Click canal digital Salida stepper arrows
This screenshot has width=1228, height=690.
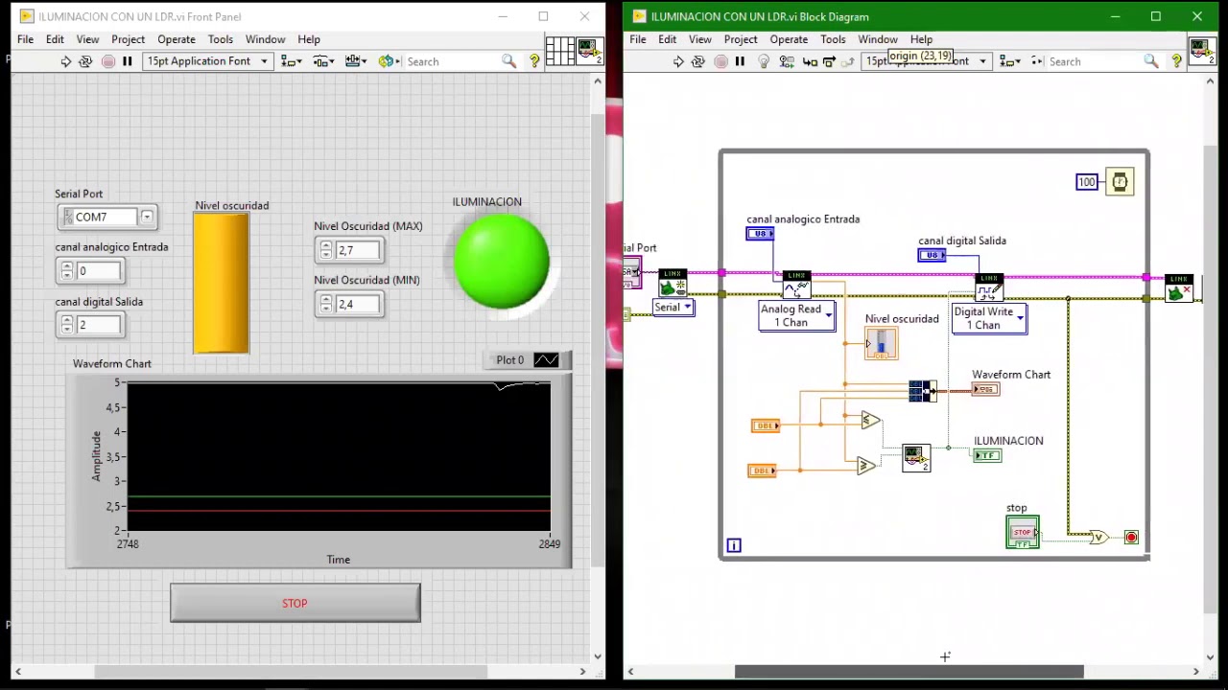(66, 326)
